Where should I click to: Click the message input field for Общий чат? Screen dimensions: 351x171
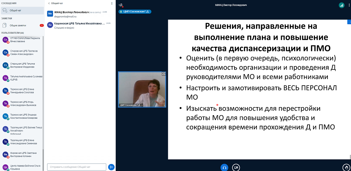point(77,167)
